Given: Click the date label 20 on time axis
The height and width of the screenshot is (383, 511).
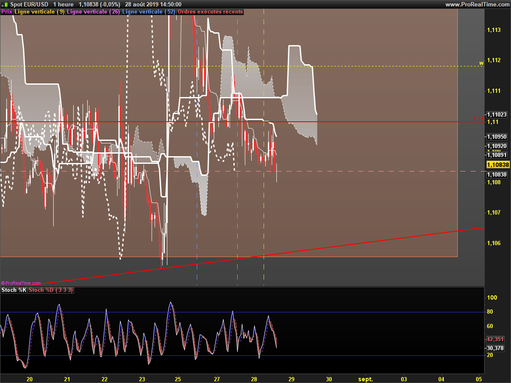Looking at the screenshot, I should tap(30, 379).
